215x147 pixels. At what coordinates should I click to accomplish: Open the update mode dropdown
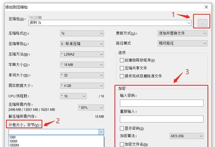[183, 33]
